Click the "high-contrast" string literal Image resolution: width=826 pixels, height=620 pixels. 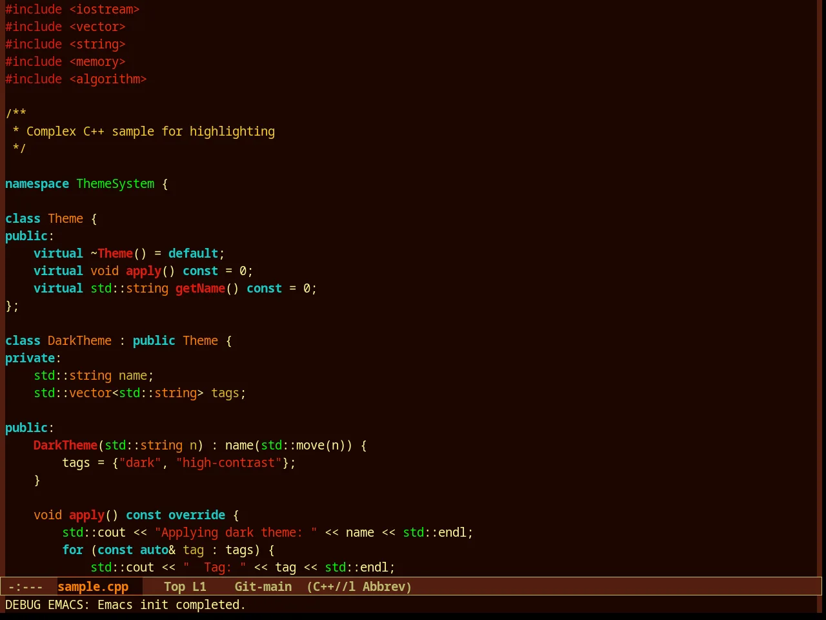tap(228, 462)
